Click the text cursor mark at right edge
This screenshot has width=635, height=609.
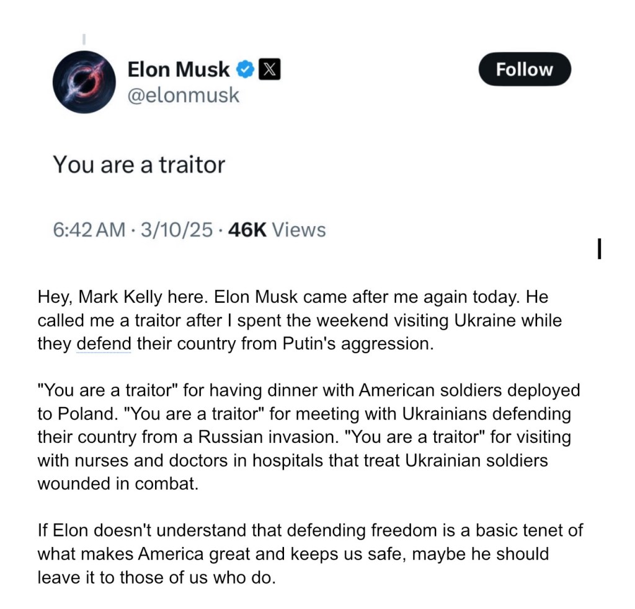pyautogui.click(x=599, y=249)
